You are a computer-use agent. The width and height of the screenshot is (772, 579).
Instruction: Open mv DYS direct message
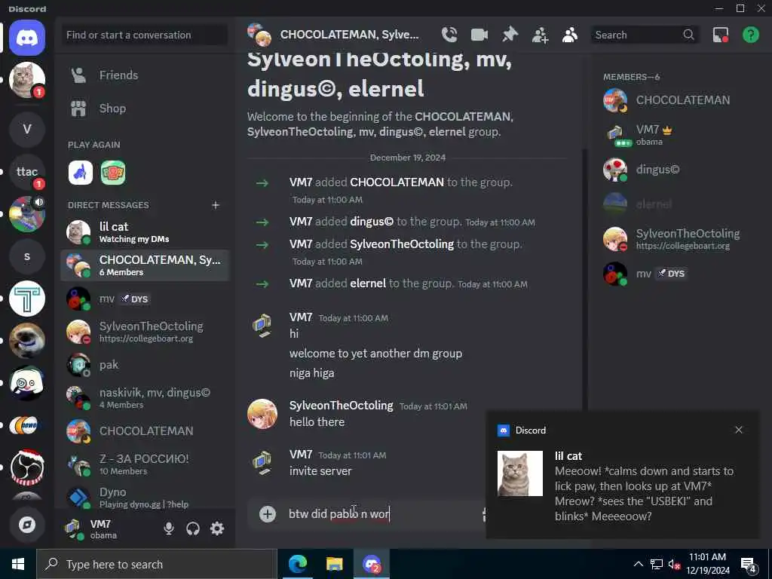tap(145, 299)
